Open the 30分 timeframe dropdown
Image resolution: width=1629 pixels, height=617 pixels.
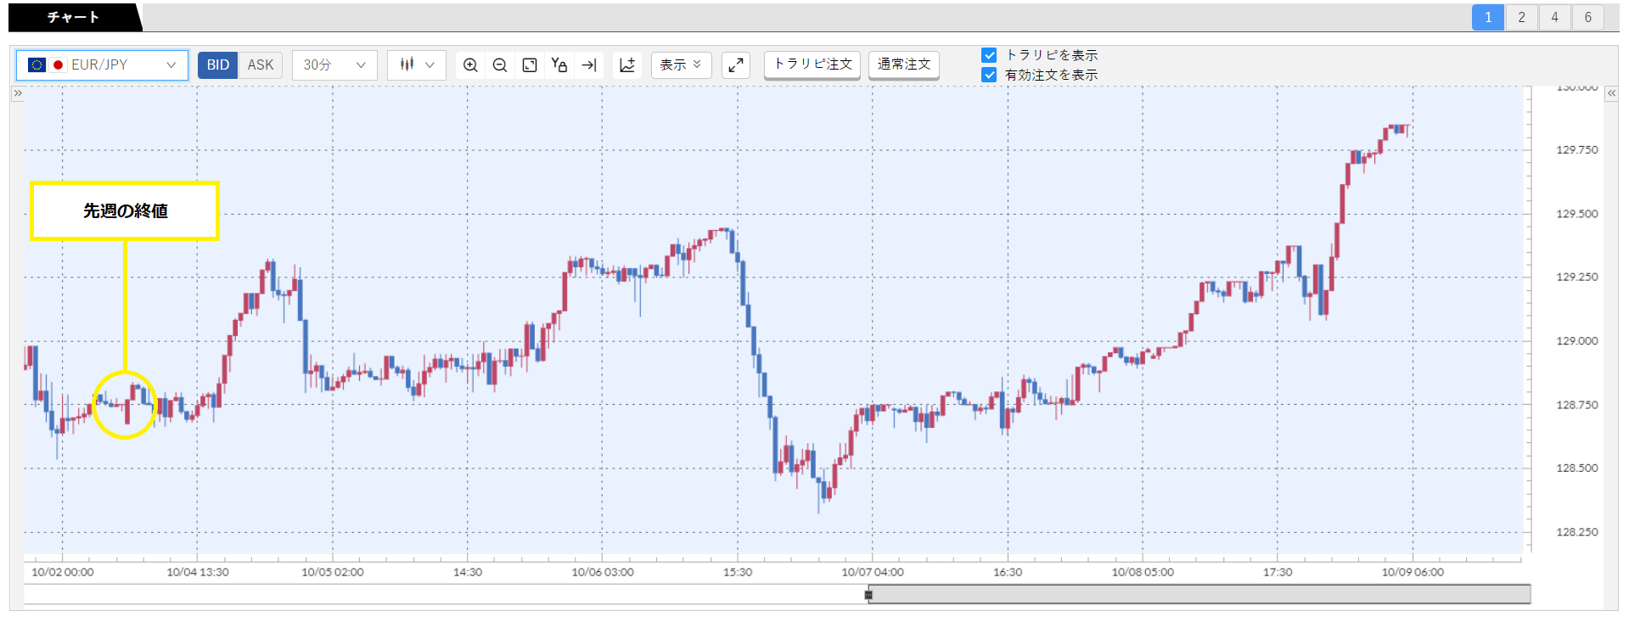(334, 65)
